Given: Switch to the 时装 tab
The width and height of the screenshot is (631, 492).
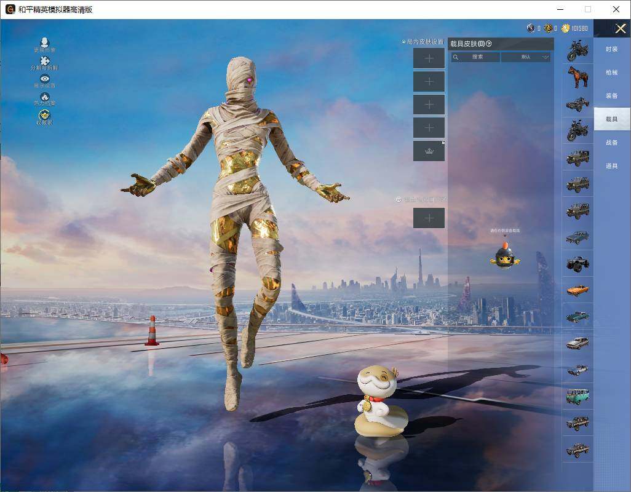Looking at the screenshot, I should pyautogui.click(x=612, y=49).
